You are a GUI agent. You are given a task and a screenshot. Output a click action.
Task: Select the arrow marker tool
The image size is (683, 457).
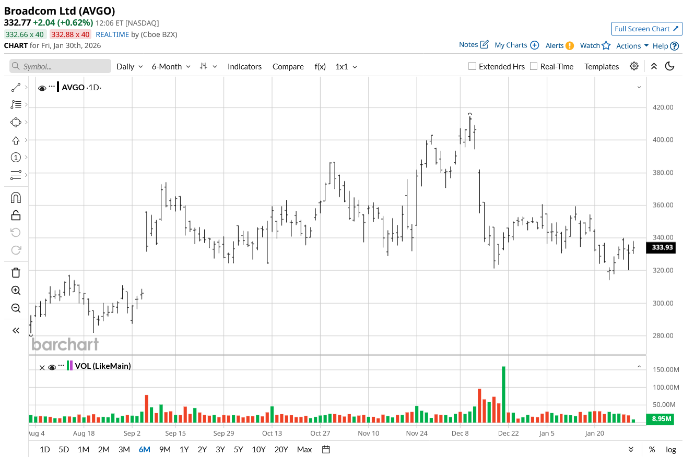pyautogui.click(x=16, y=140)
